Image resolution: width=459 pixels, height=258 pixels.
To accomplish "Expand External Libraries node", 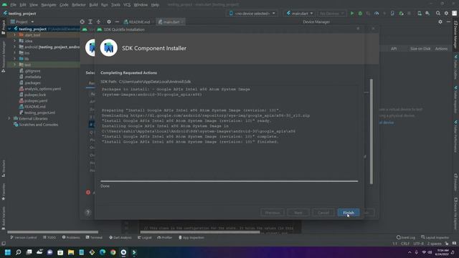I will tap(9, 118).
